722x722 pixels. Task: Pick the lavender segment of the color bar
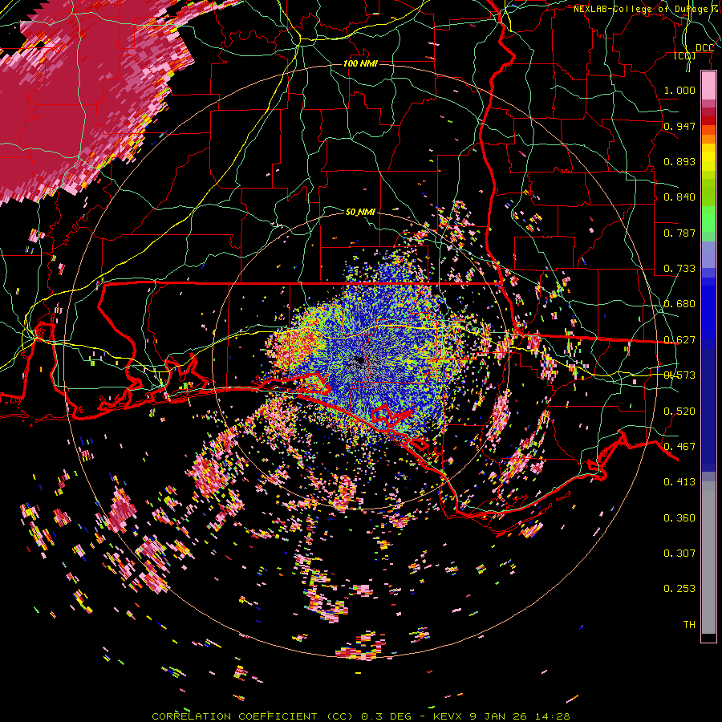coord(708,254)
